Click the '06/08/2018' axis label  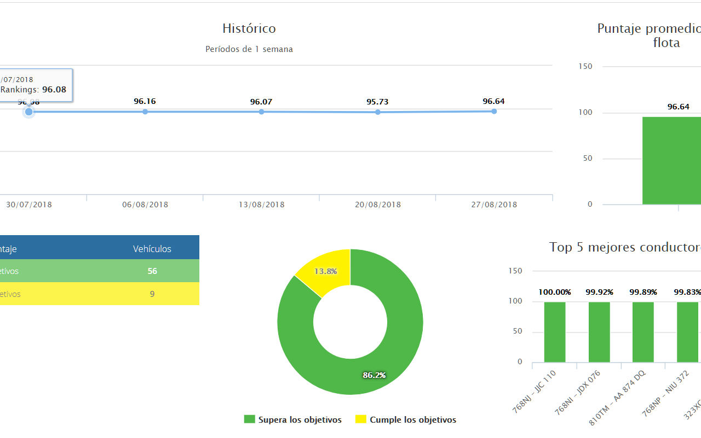[145, 205]
